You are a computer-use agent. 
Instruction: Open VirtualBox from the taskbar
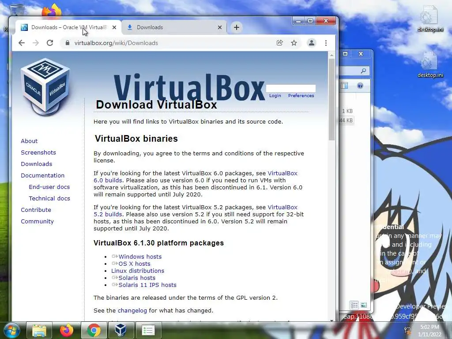pos(121,330)
